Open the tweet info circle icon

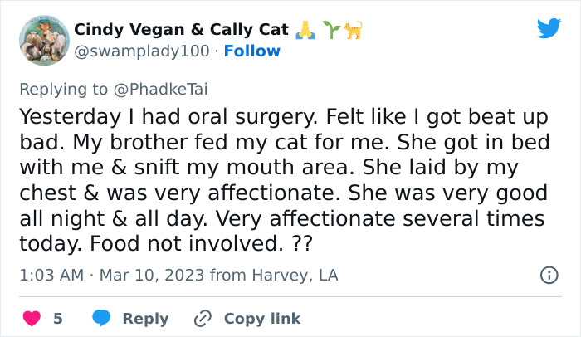click(549, 275)
